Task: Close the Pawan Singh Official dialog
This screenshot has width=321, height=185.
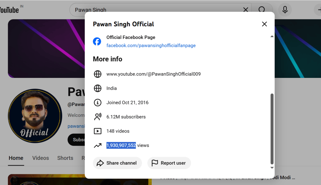Action: [264, 24]
